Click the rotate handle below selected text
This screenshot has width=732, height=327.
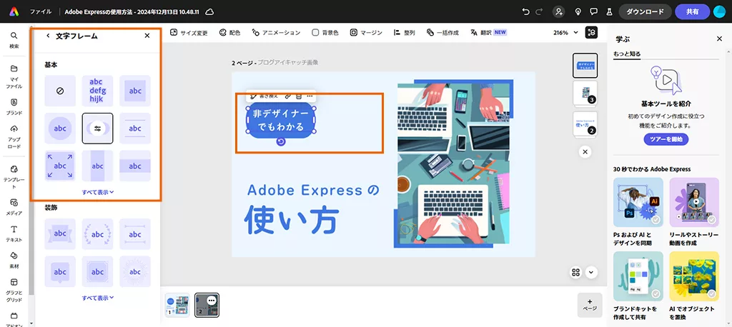(x=280, y=141)
